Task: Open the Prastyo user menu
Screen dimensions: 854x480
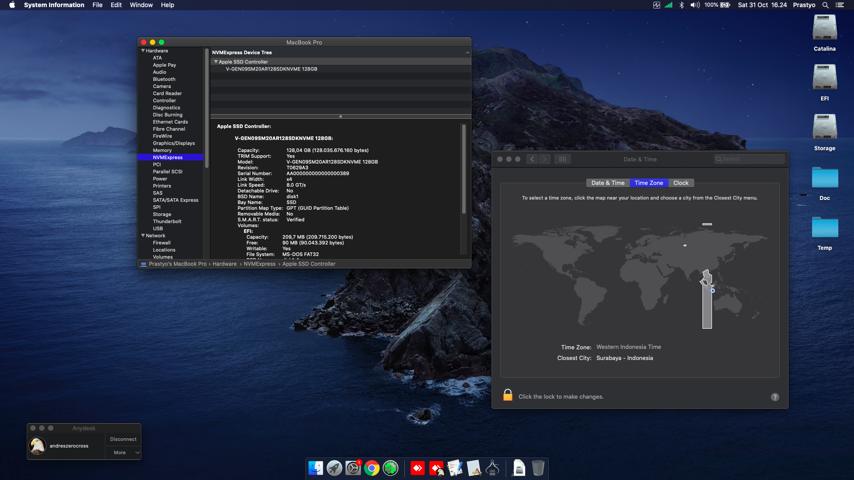Action: tap(804, 5)
